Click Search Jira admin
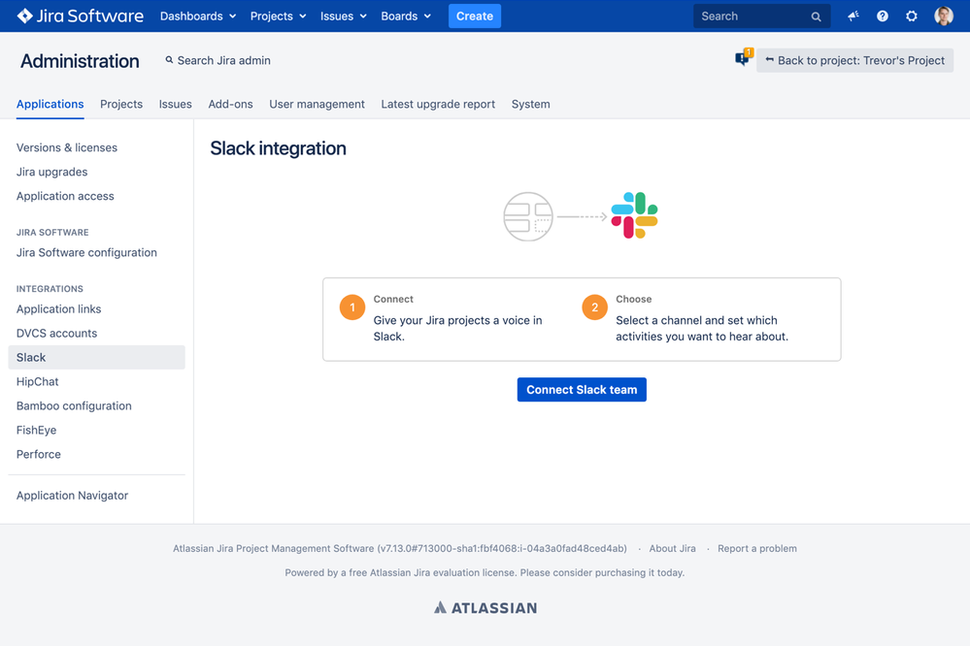This screenshot has width=970, height=646. (217, 60)
